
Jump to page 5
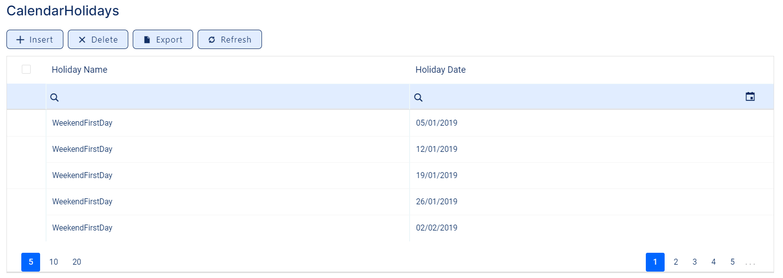732,262
